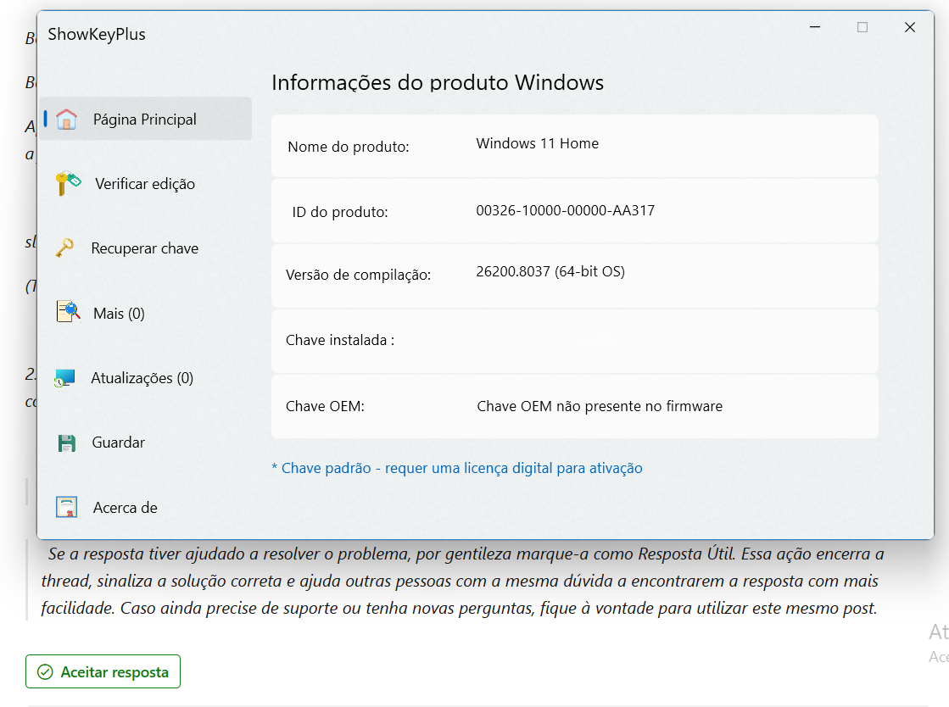Click the Chave OEM label

(x=325, y=406)
